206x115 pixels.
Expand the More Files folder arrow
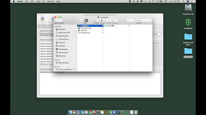point(129,26)
